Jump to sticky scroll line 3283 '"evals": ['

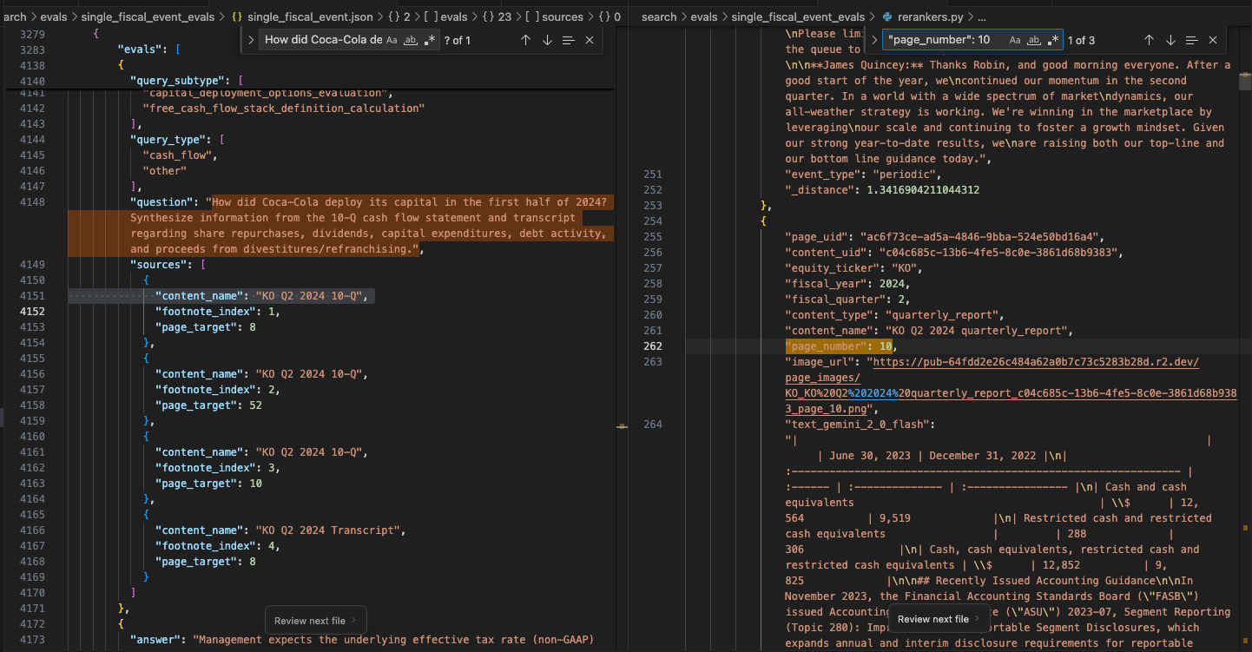pyautogui.click(x=148, y=49)
